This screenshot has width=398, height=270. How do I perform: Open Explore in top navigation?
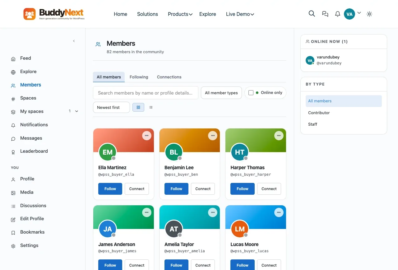208,14
